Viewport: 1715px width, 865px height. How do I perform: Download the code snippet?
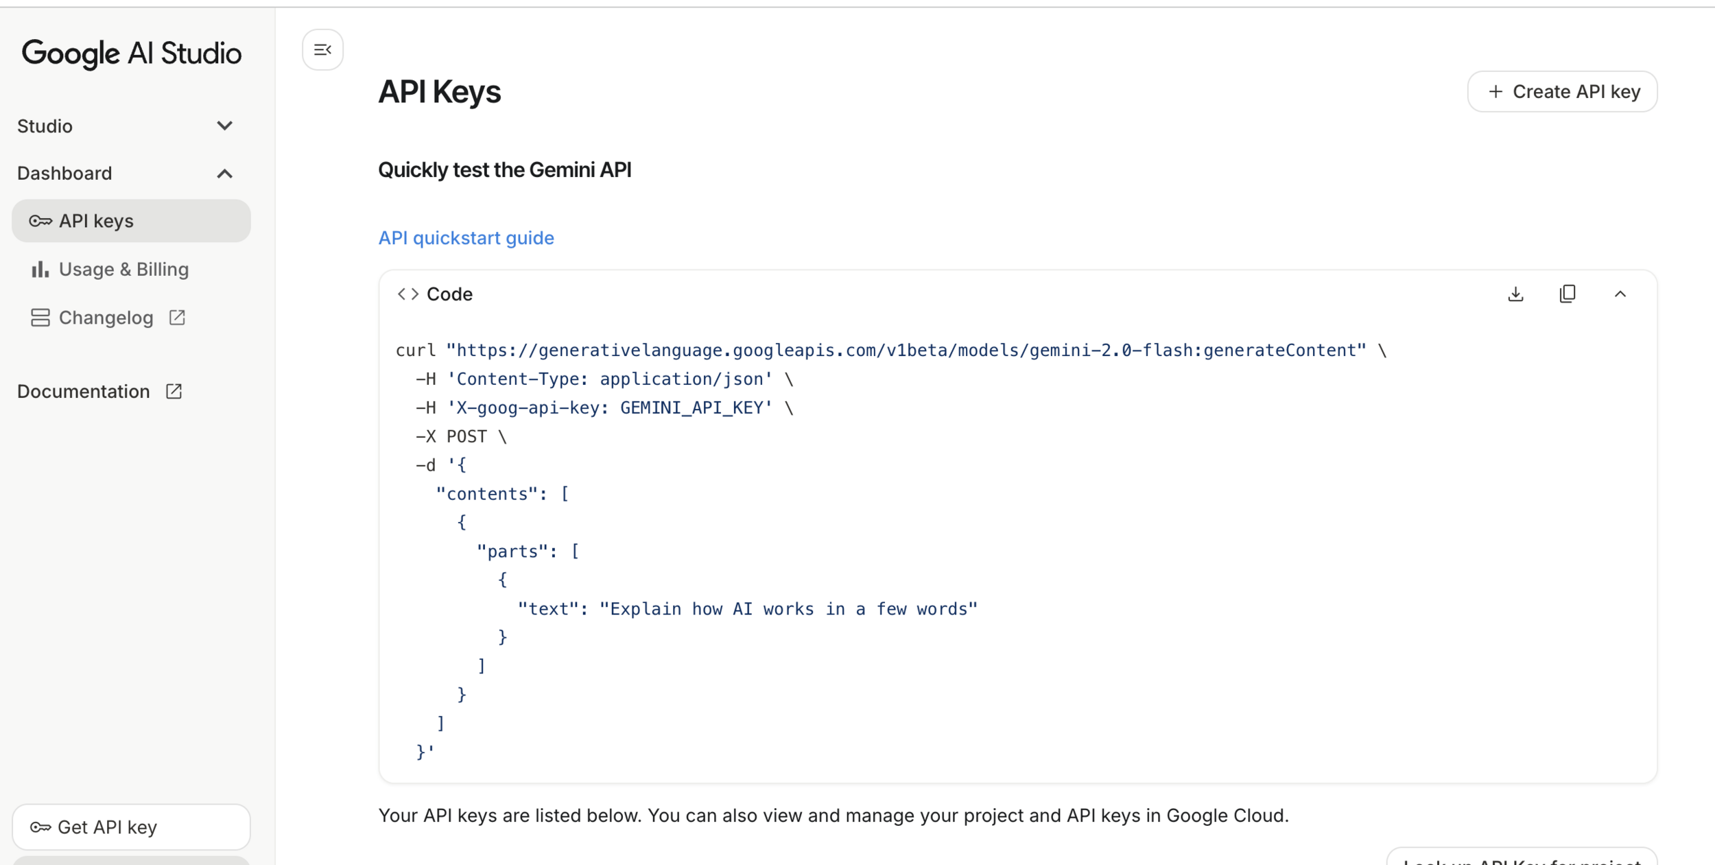(x=1515, y=294)
